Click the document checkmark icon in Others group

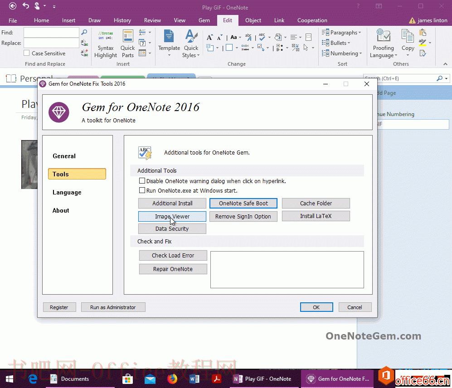(x=423, y=53)
